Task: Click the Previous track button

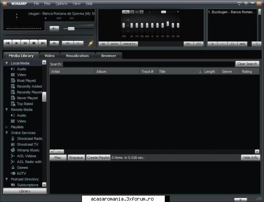Action: tap(8, 43)
